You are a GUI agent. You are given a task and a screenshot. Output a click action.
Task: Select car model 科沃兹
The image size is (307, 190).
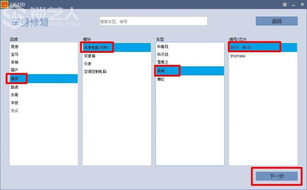(190, 54)
